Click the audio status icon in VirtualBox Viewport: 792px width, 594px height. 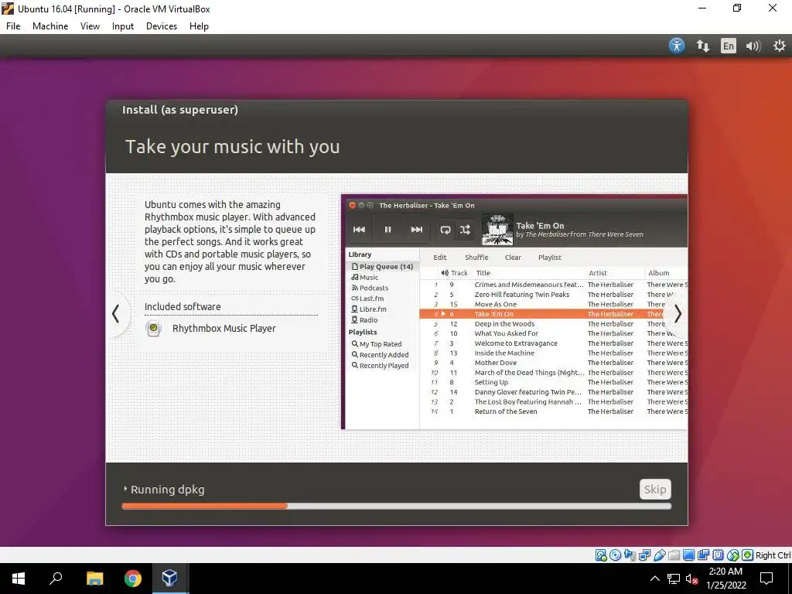coord(630,555)
